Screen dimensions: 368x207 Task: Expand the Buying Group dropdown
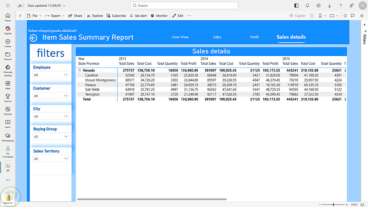(x=51, y=137)
